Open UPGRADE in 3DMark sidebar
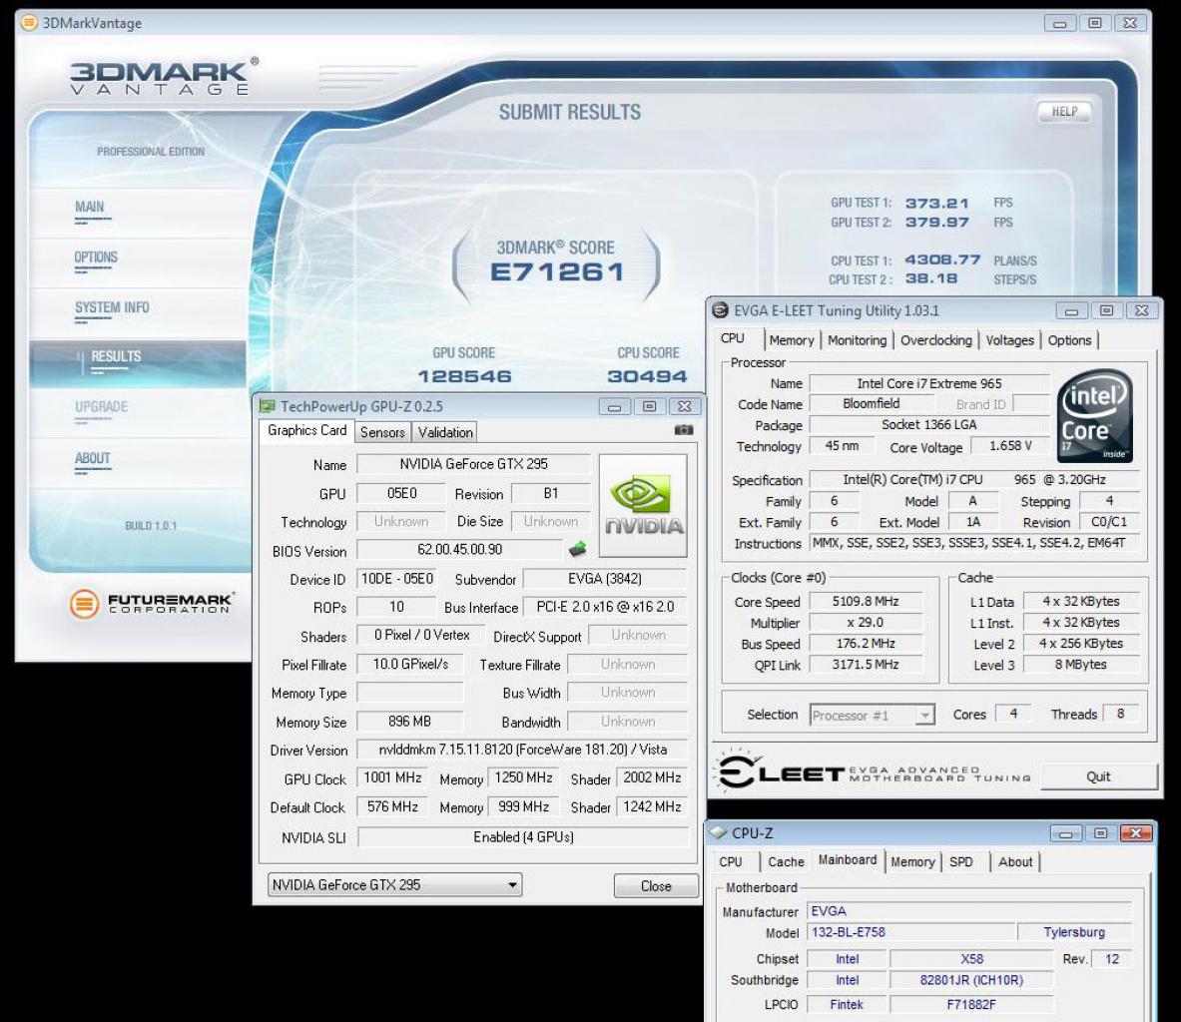Screen dimensions: 1181x1022 pos(101,407)
